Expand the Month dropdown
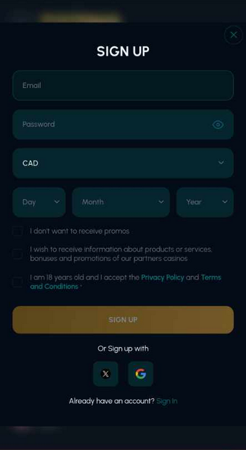 click(x=121, y=202)
